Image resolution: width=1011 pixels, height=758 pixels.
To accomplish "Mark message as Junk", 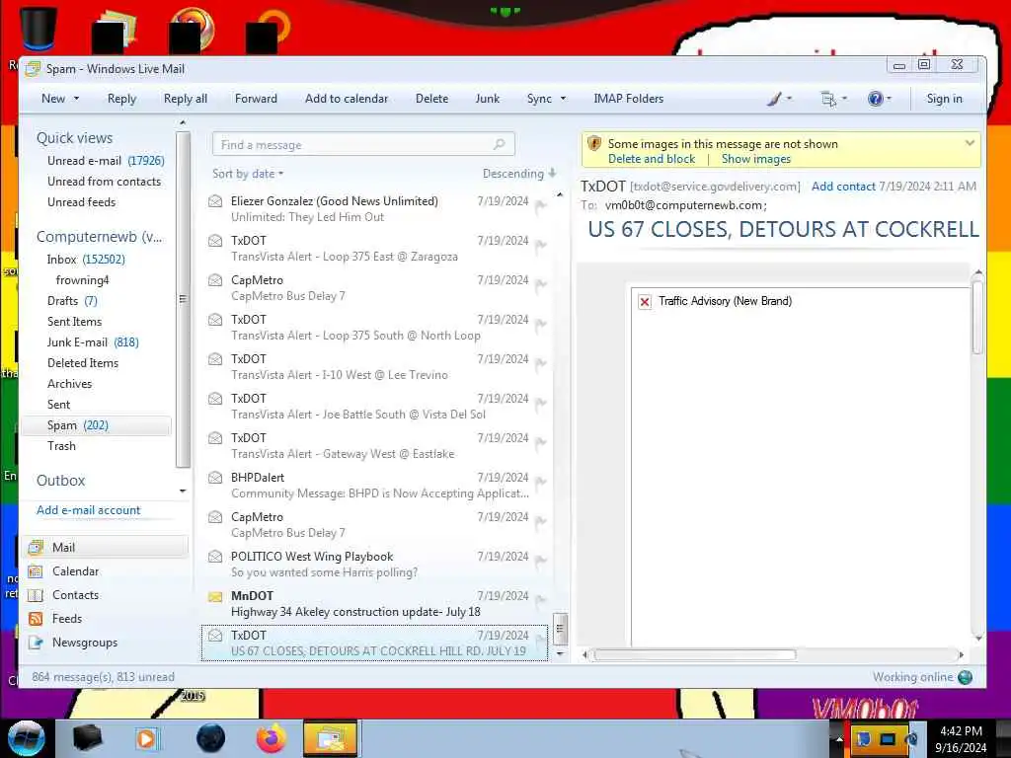I will tap(487, 99).
